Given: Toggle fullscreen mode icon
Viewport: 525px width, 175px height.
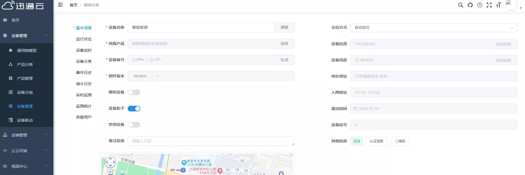Looking at the screenshot, I should (489, 5).
